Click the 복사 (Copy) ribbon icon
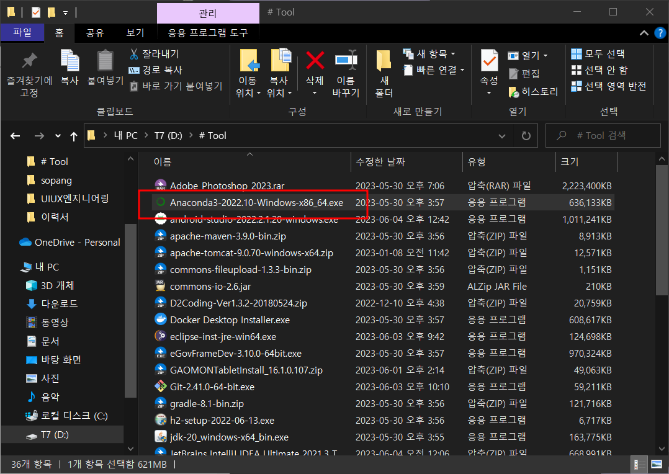 click(70, 68)
